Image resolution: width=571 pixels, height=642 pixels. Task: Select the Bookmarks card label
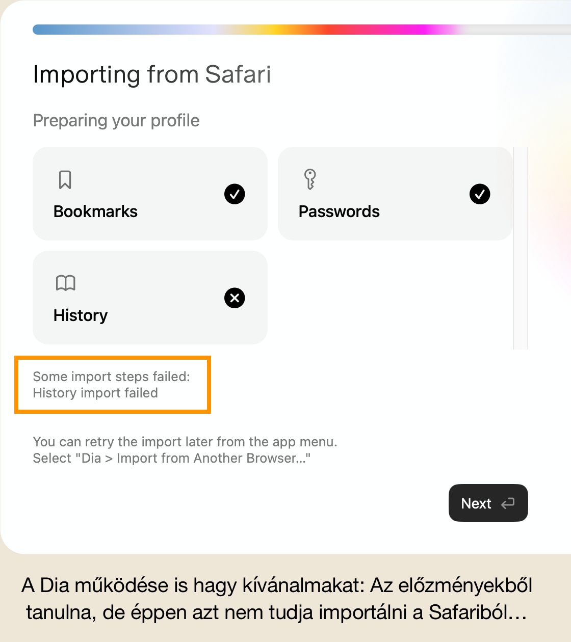coord(95,211)
